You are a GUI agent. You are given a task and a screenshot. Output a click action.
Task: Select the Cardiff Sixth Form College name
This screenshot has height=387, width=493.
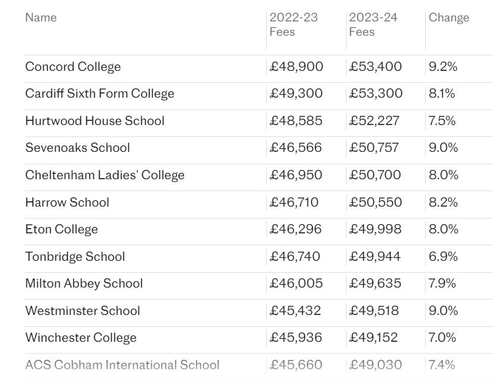coord(99,93)
